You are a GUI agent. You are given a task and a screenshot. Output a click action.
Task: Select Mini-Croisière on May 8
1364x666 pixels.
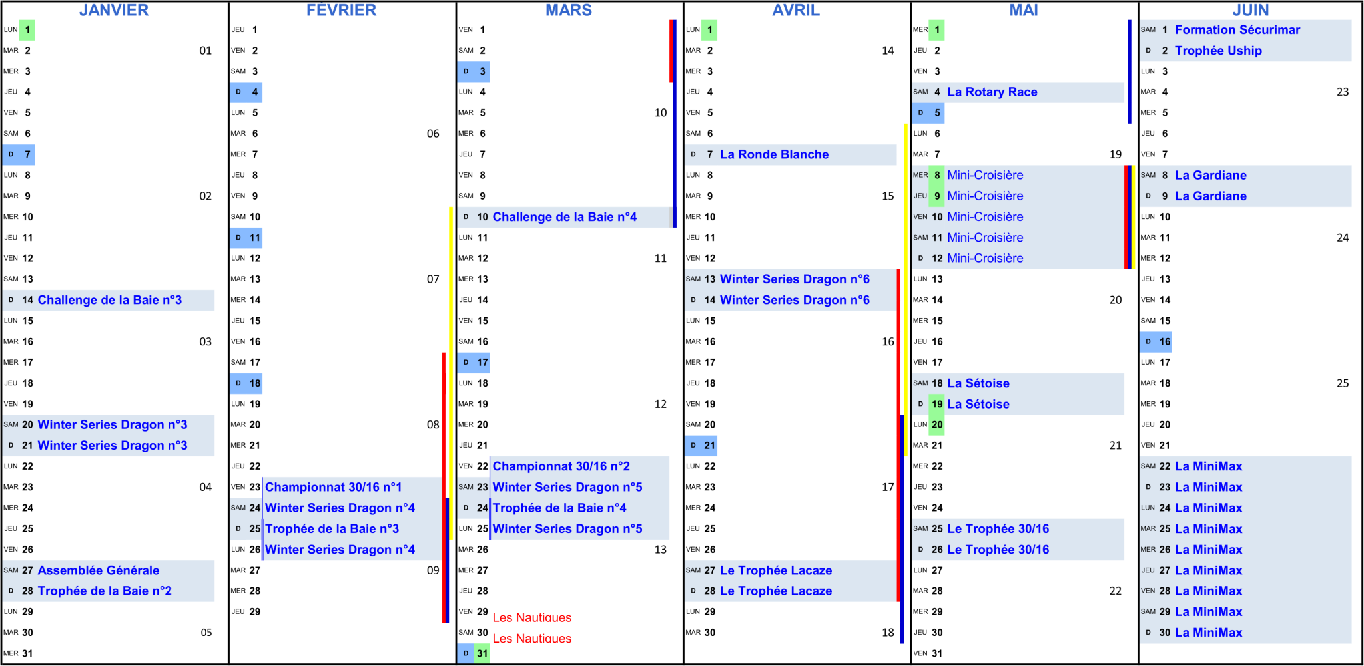(986, 175)
